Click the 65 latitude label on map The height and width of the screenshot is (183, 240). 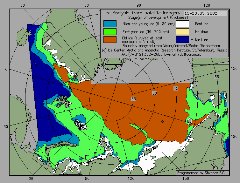coord(216,77)
